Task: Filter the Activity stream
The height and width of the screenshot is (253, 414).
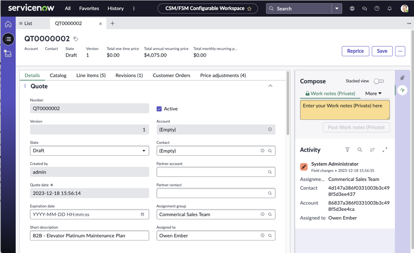Action: (x=347, y=150)
